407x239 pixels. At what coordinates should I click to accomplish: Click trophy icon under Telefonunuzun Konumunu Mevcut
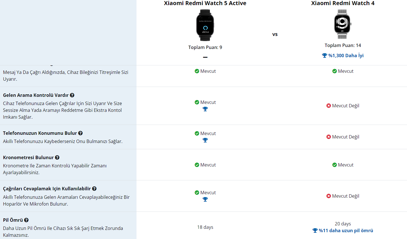pyautogui.click(x=205, y=140)
